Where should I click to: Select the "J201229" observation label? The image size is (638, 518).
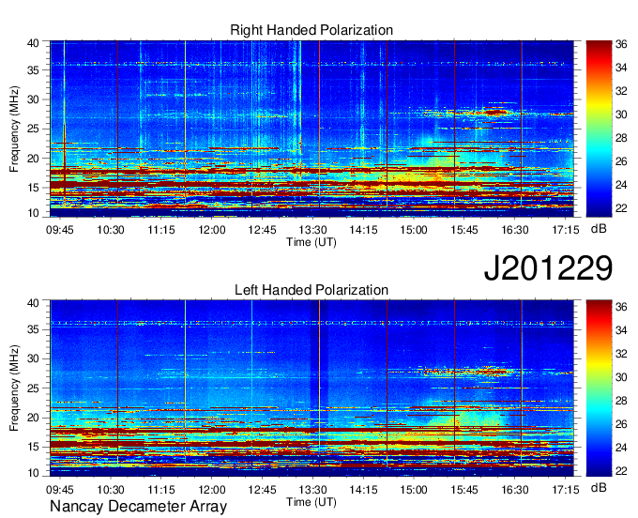point(548,267)
